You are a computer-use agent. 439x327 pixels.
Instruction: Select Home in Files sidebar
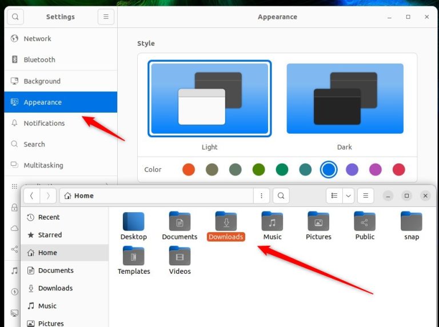click(65, 253)
